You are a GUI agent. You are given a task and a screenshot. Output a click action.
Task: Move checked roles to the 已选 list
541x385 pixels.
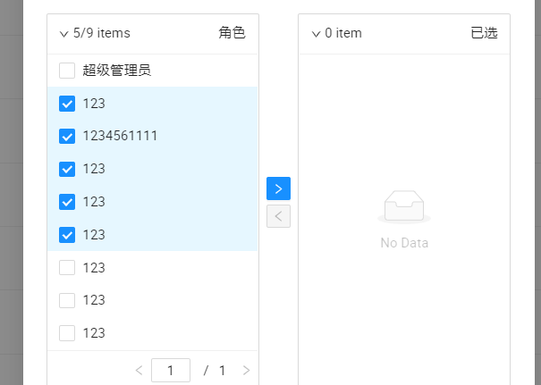coord(278,188)
